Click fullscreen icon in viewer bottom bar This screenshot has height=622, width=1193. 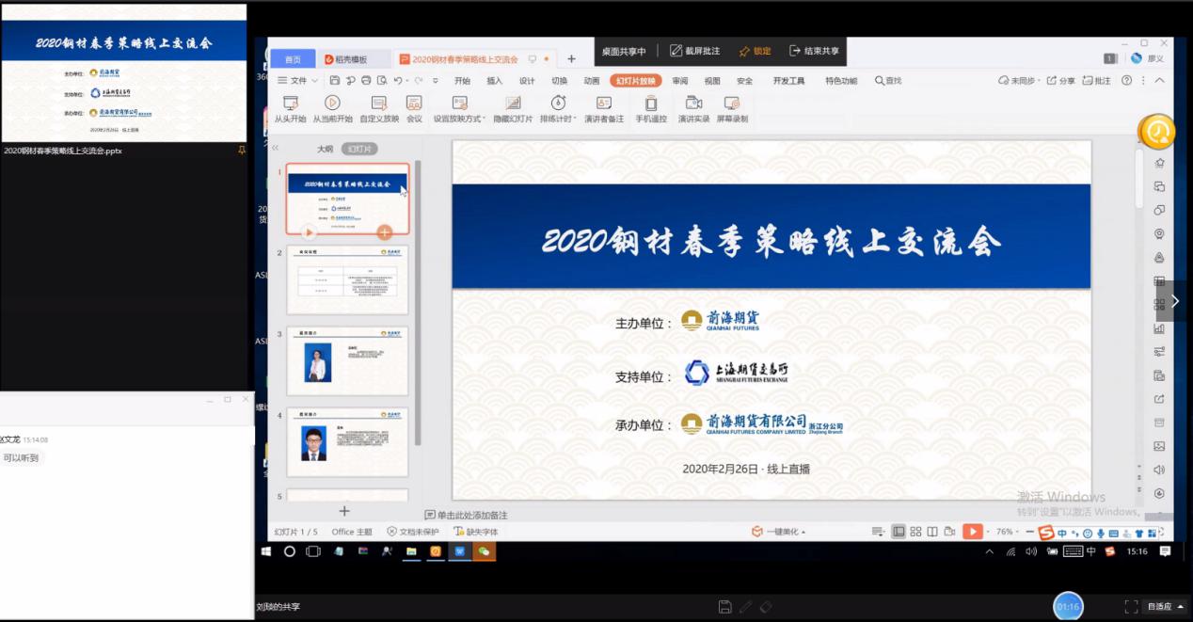(x=1132, y=607)
